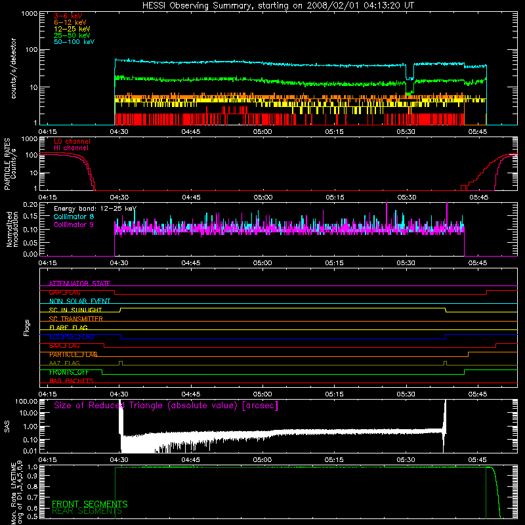Click the SC_IN_SUNLIGHT flag label
525x525 pixels.
coord(75,310)
